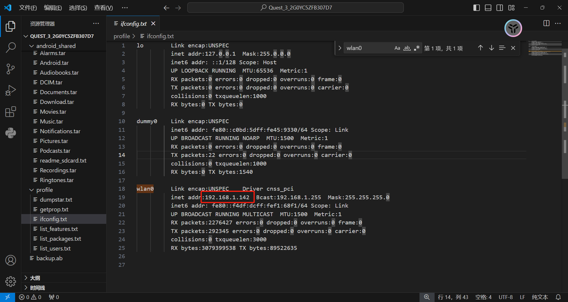Screen dimensions: 568x302
Task: Toggle the primary side bar layout icon
Action: [477, 8]
